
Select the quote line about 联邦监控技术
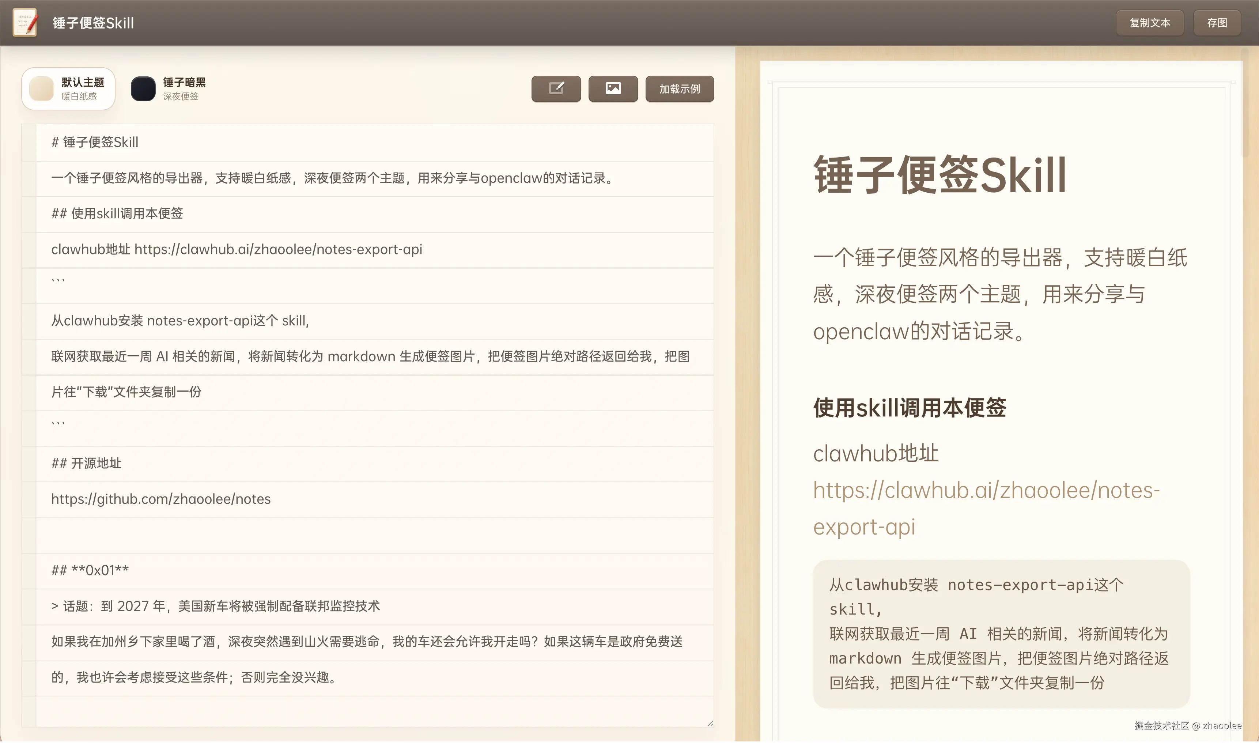coord(217,607)
